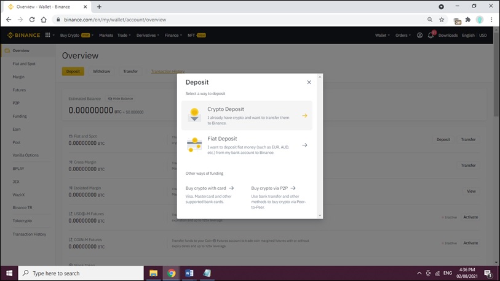The width and height of the screenshot is (500, 281).
Task: Open the apps grid menu icon
Action: pos(47,35)
